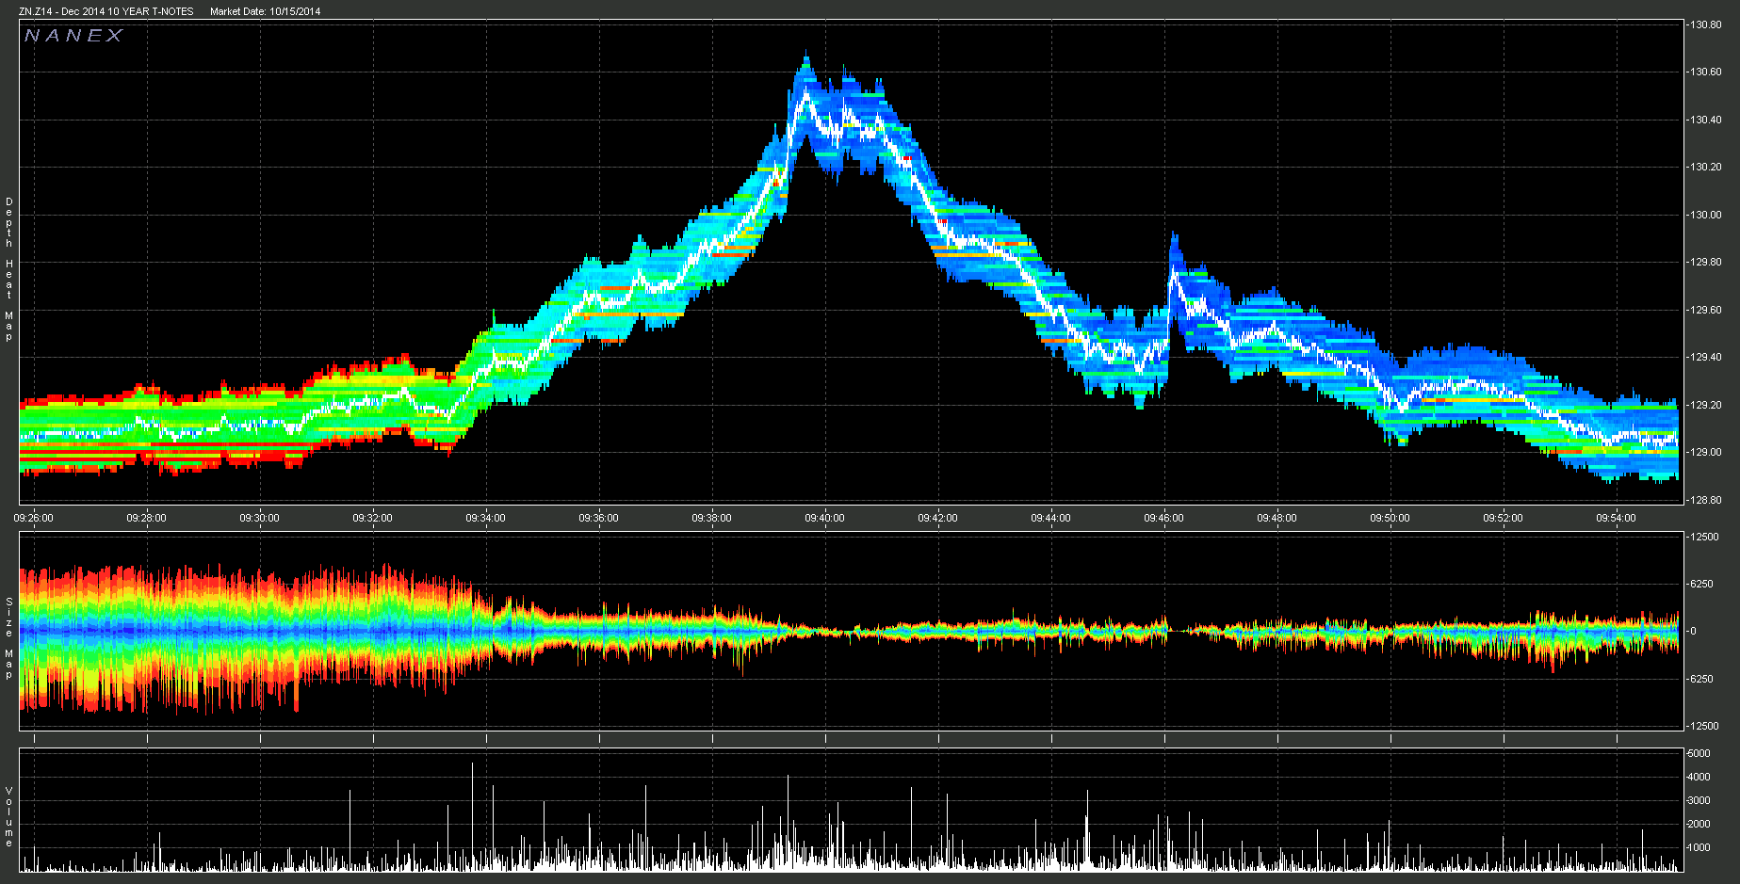Click the vertical Size Map panel label
The image size is (1740, 884).
click(x=9, y=637)
